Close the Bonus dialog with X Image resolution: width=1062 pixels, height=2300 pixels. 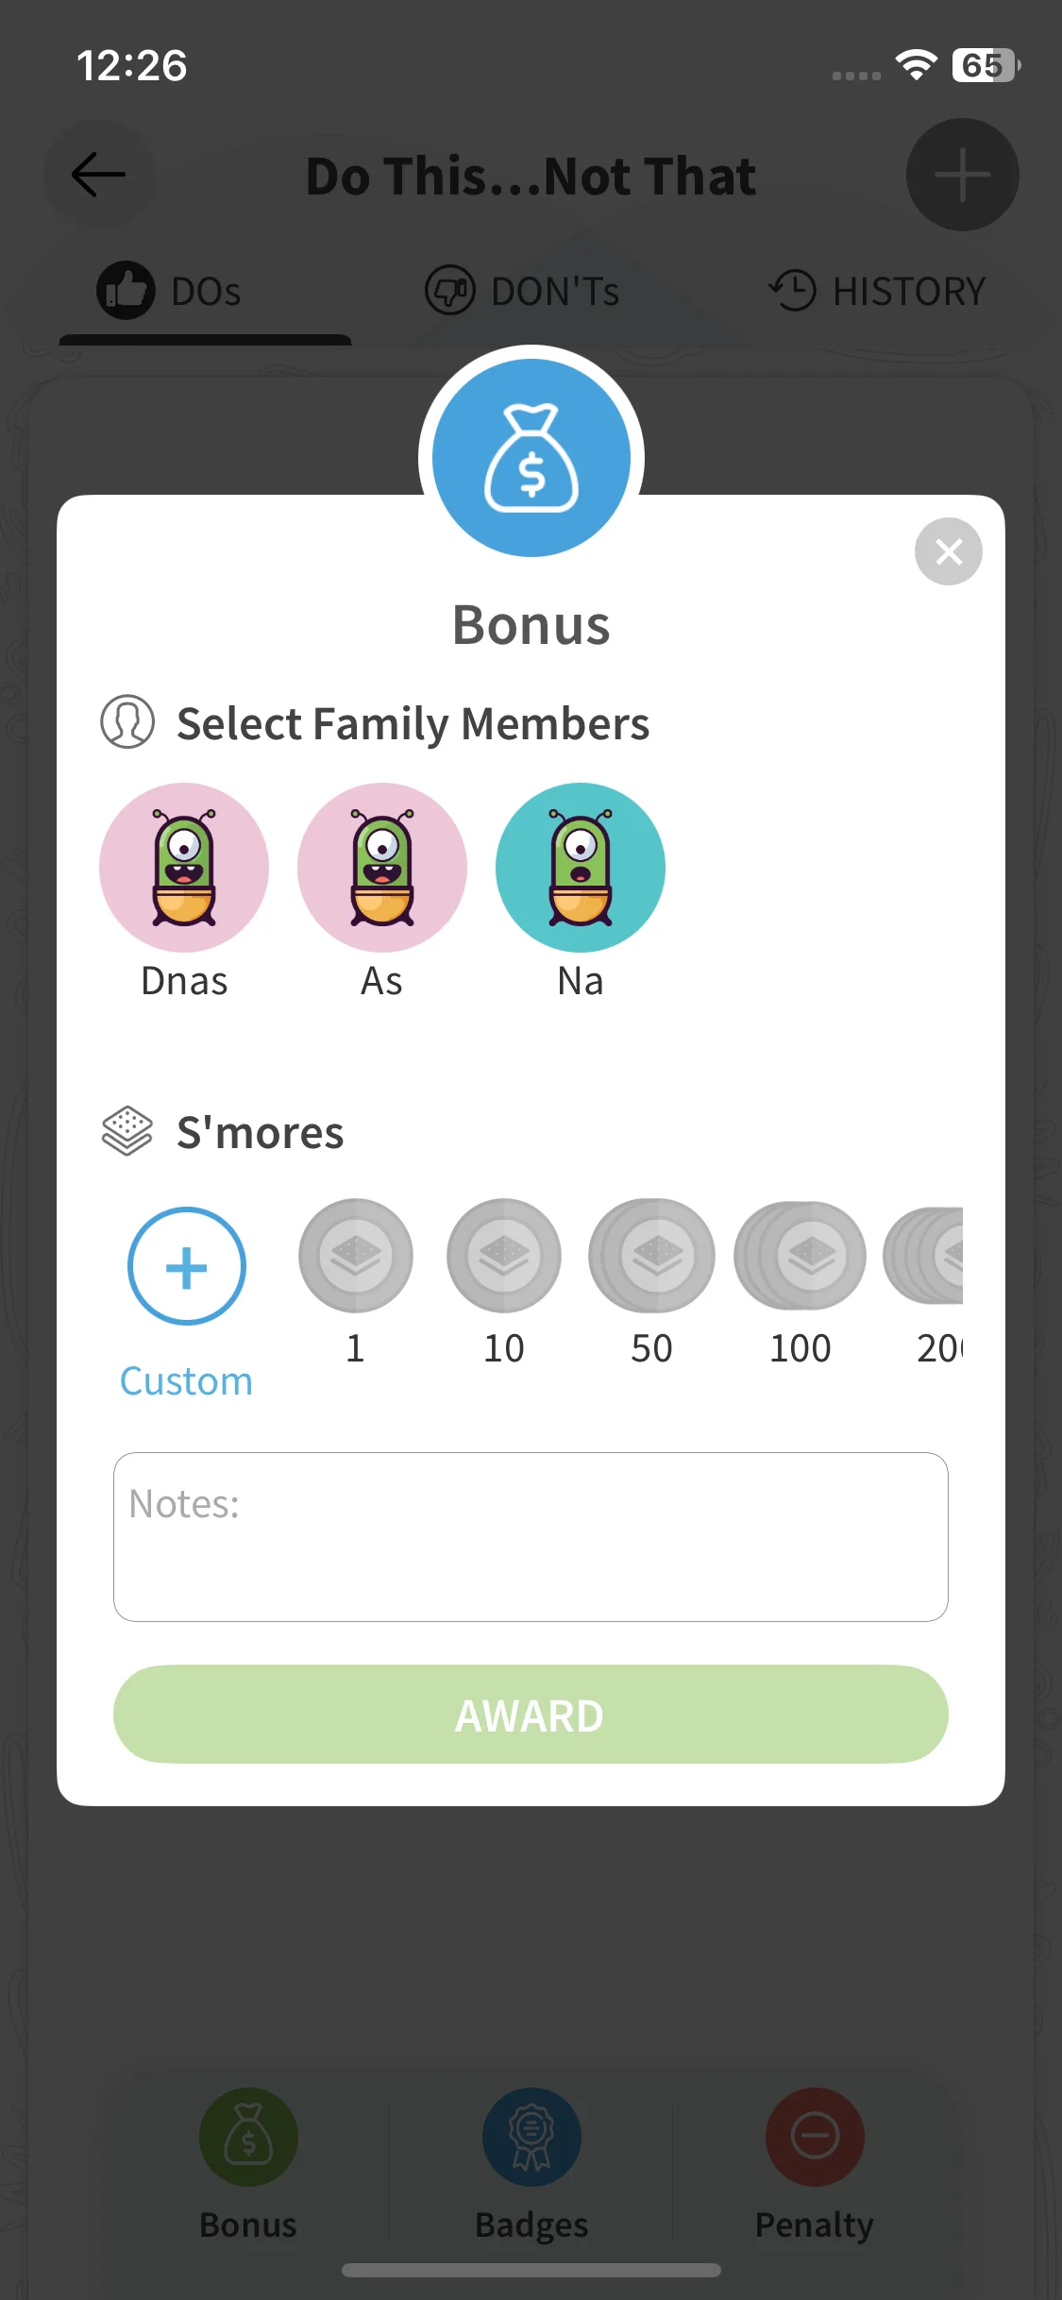pyautogui.click(x=948, y=551)
